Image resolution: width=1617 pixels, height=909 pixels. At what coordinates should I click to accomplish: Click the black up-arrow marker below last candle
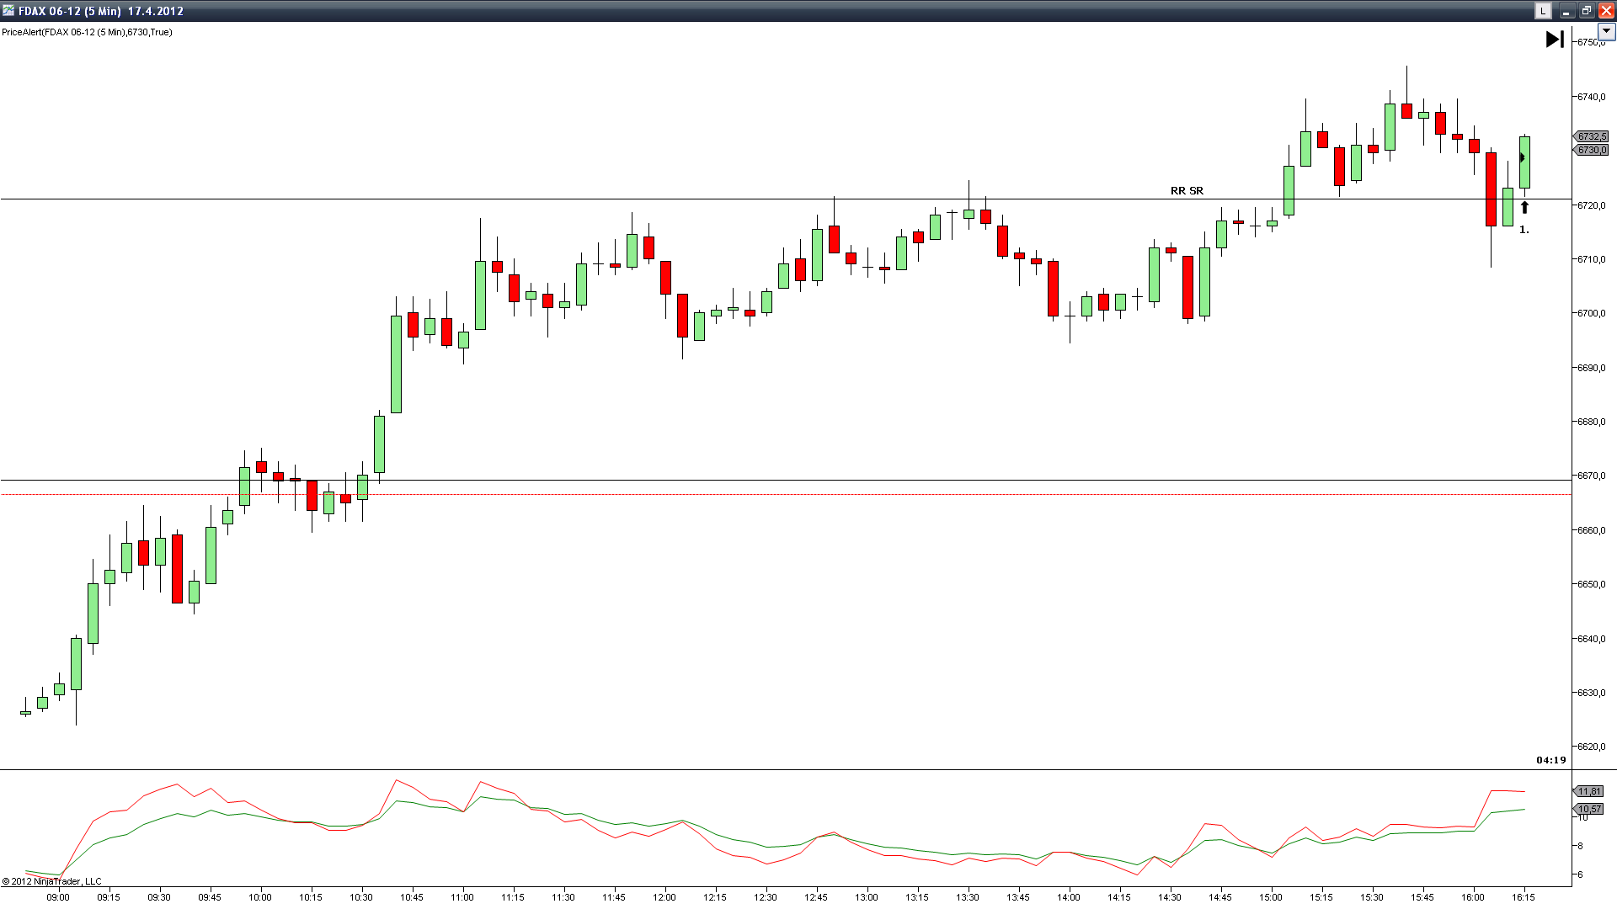1524,207
